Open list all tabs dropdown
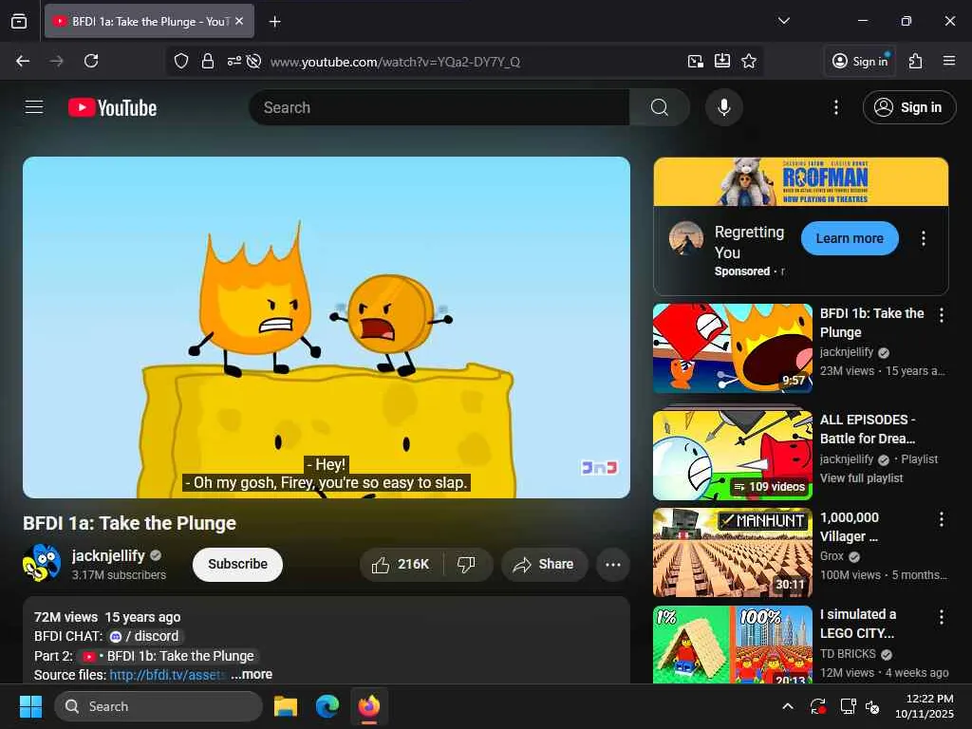 pos(783,21)
